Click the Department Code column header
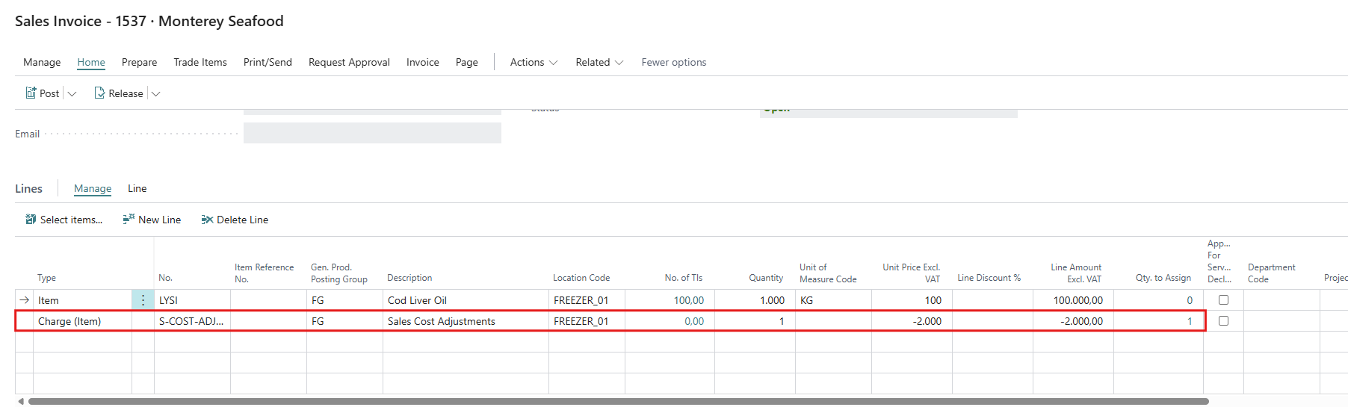Screen dimensions: 1348x413 [1272, 273]
